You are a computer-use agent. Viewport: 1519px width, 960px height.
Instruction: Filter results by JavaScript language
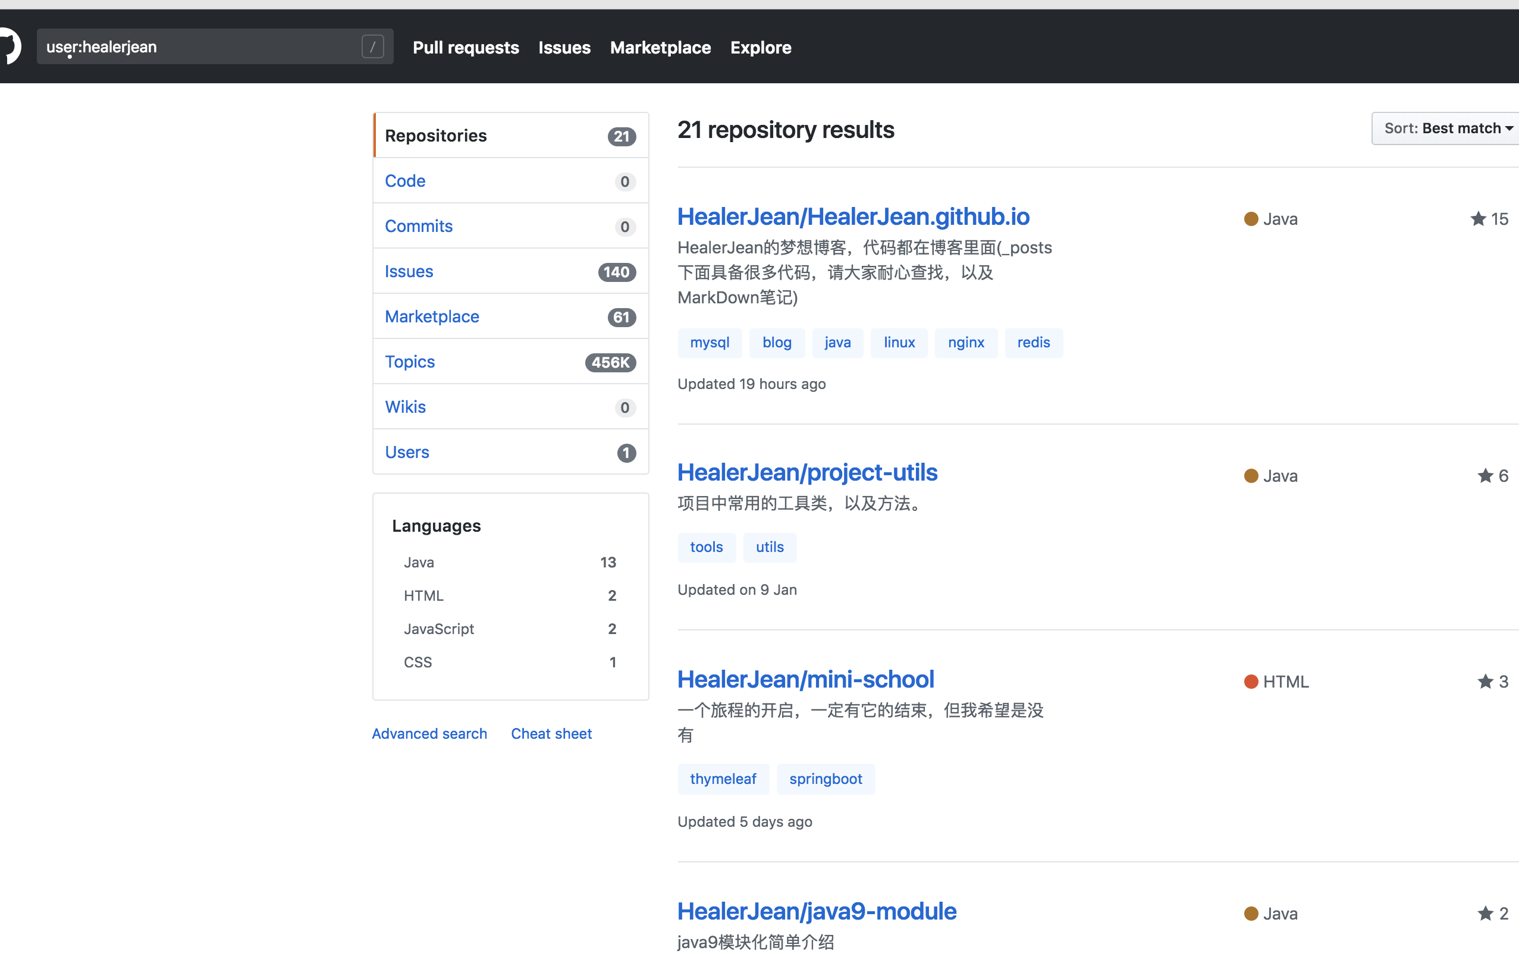click(439, 629)
